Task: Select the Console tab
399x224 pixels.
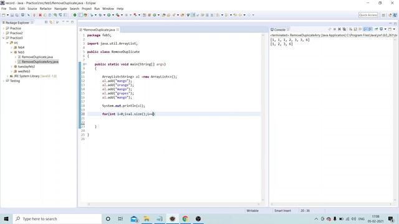Action: point(279,30)
